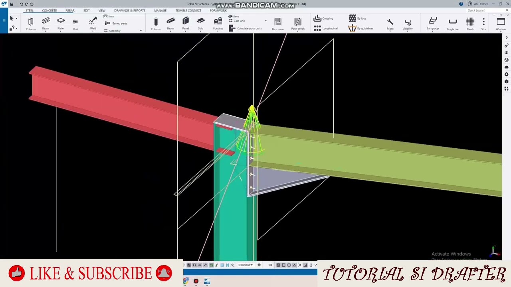Open the REBAR ribbon tab
The image size is (511, 287).
pos(70,10)
